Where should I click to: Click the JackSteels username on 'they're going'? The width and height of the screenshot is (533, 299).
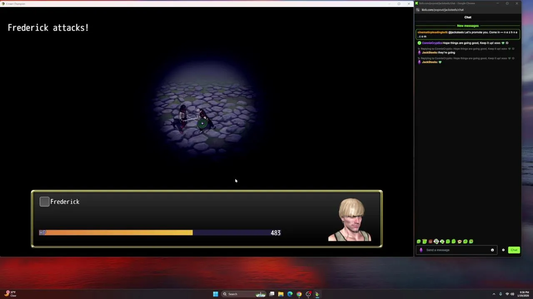(x=429, y=53)
